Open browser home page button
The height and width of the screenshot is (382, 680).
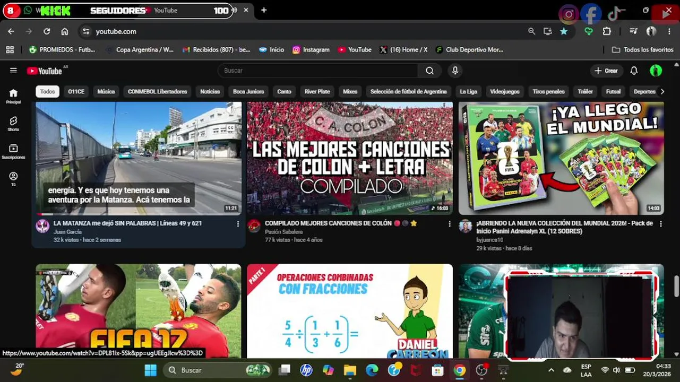click(x=65, y=31)
